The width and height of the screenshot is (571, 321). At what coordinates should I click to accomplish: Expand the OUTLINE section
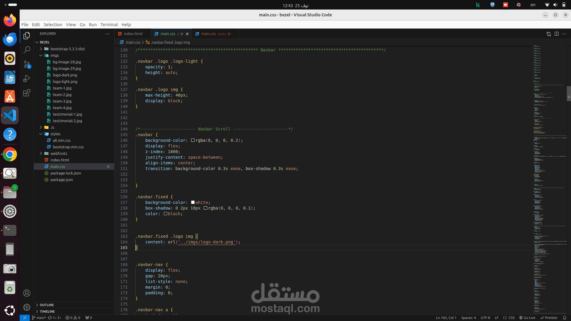47,305
